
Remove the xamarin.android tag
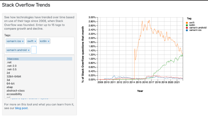[29, 50]
